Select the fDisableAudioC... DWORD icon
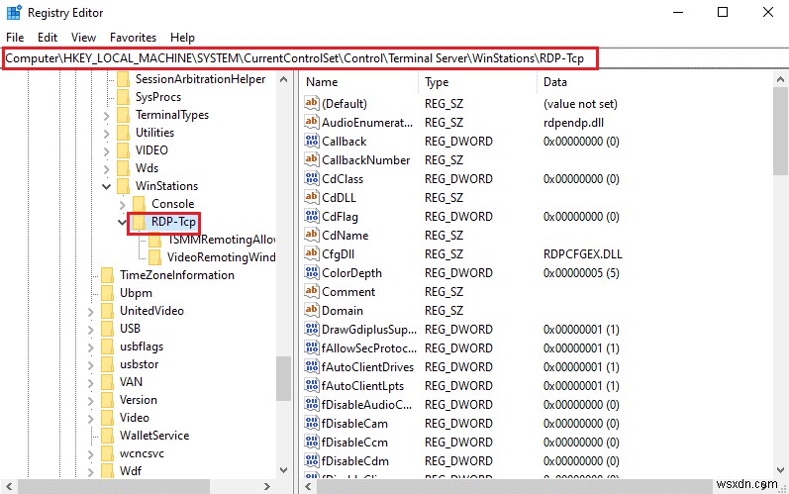 click(x=312, y=405)
